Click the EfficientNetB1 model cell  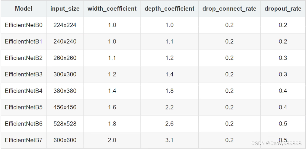(x=24, y=42)
